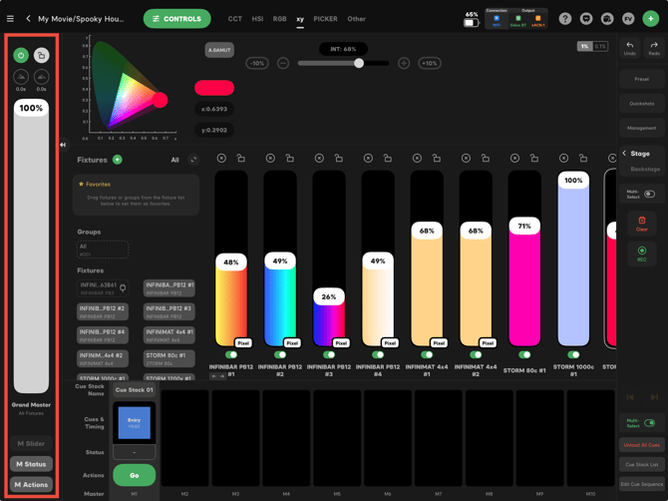This screenshot has width=668, height=501.
Task: Go back from My Movie project
Action: click(28, 19)
